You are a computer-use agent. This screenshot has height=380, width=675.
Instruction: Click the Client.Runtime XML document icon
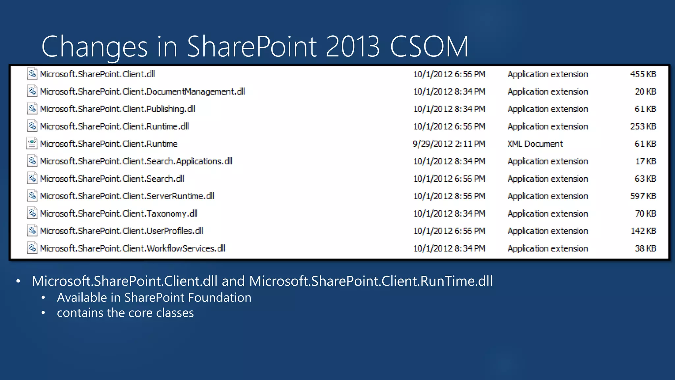(32, 144)
